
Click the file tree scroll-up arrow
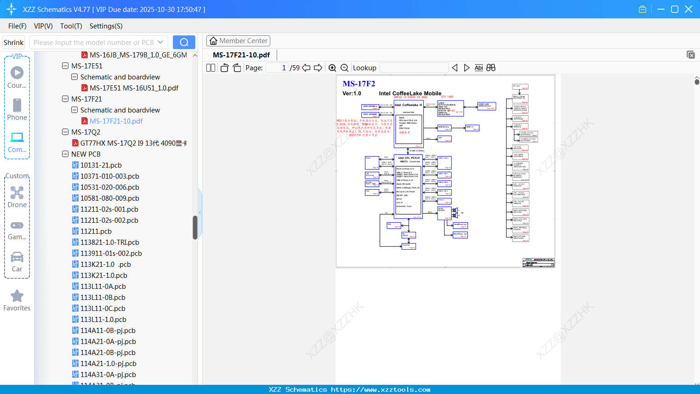click(195, 55)
